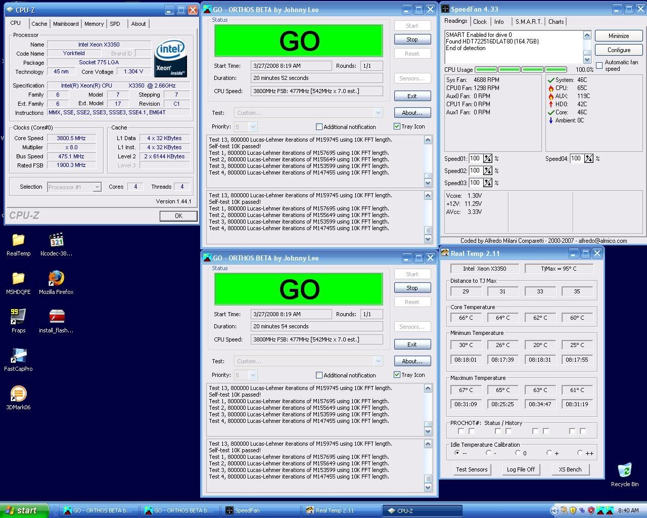Adjust the Speed01 spinner in SpeedFan
Image resolution: width=647 pixels, height=518 pixels.
tap(487, 159)
